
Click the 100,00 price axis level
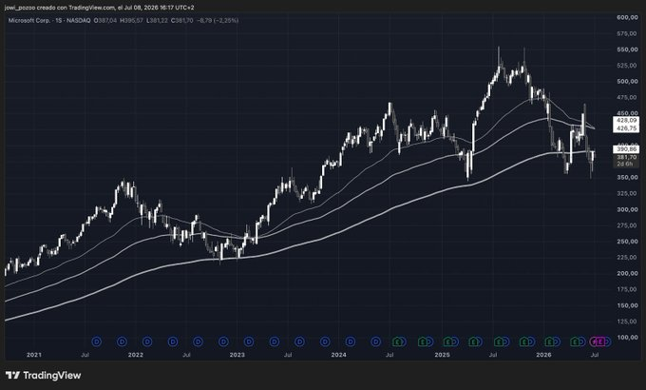click(627, 337)
